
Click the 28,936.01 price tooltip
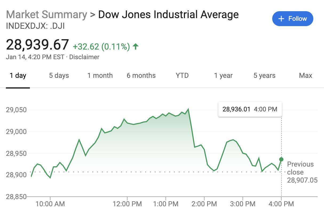pos(250,109)
